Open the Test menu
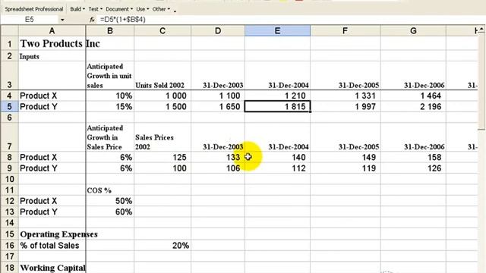 (95, 9)
